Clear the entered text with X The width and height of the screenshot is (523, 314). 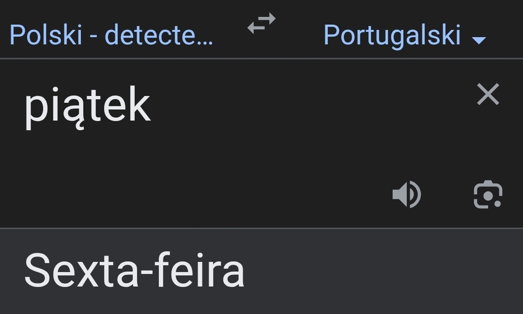(x=488, y=95)
